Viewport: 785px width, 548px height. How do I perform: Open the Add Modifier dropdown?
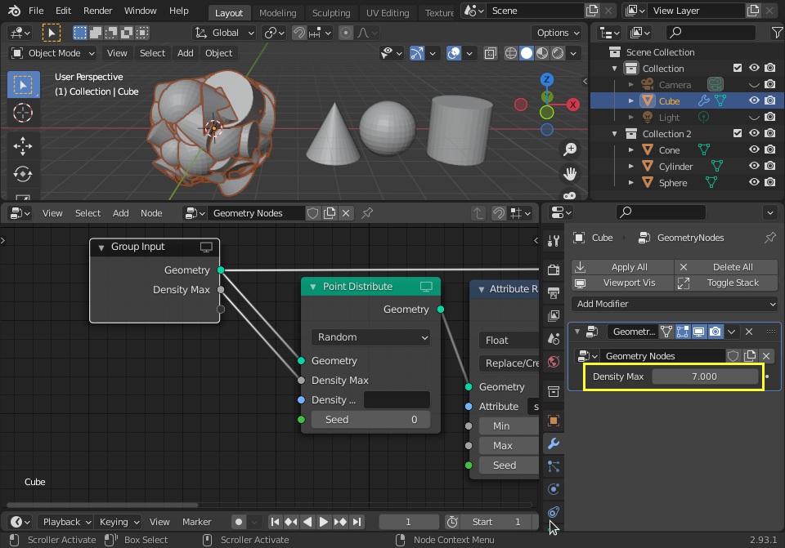tap(675, 304)
